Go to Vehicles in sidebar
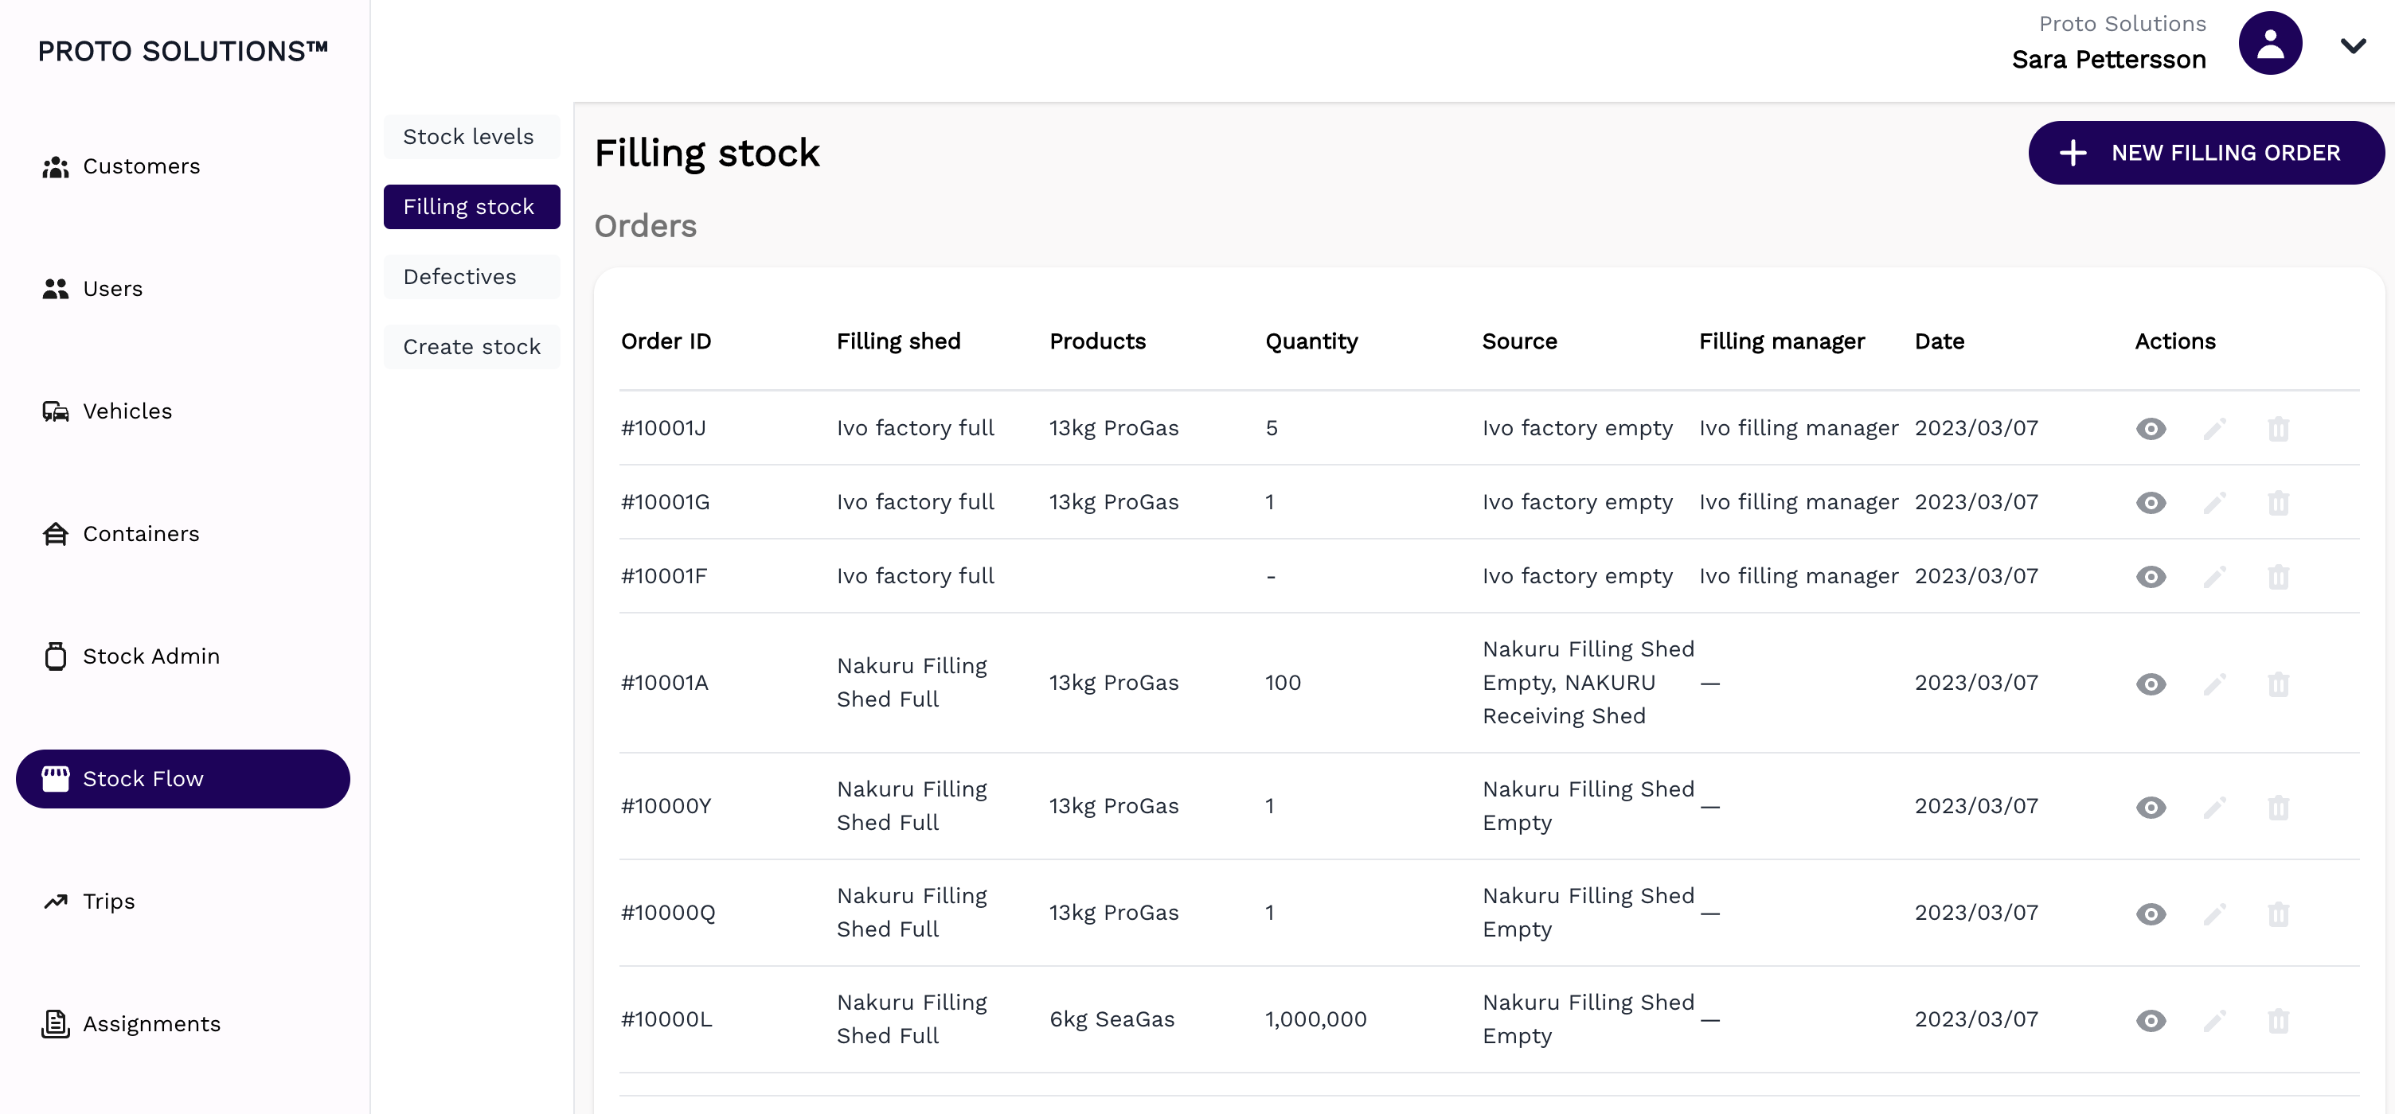The height and width of the screenshot is (1114, 2395). pos(182,411)
